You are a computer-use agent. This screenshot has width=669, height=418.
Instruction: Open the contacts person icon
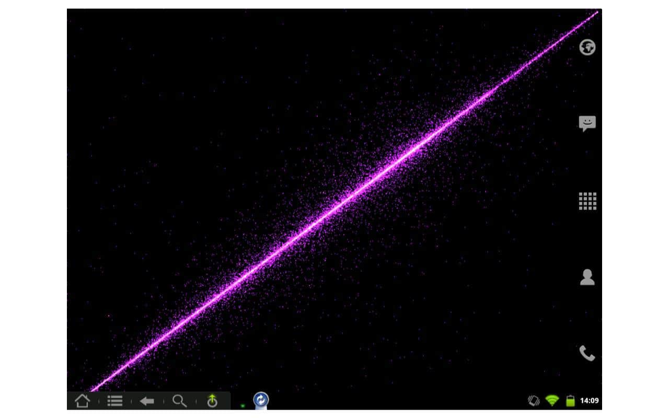click(x=587, y=277)
